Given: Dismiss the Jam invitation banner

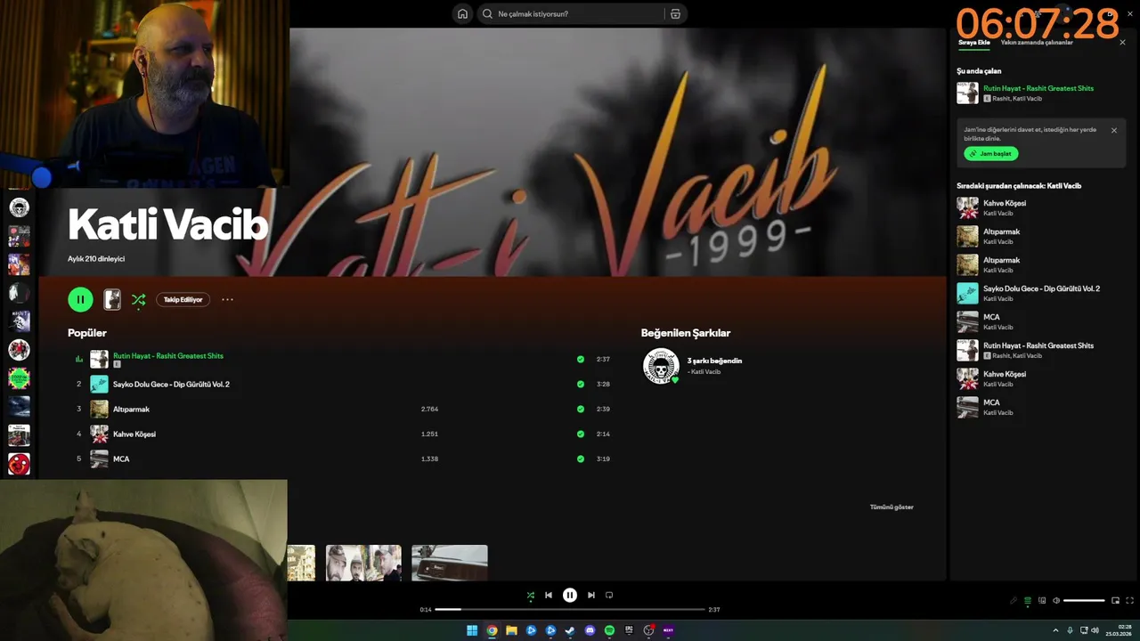Looking at the screenshot, I should pyautogui.click(x=1113, y=130).
